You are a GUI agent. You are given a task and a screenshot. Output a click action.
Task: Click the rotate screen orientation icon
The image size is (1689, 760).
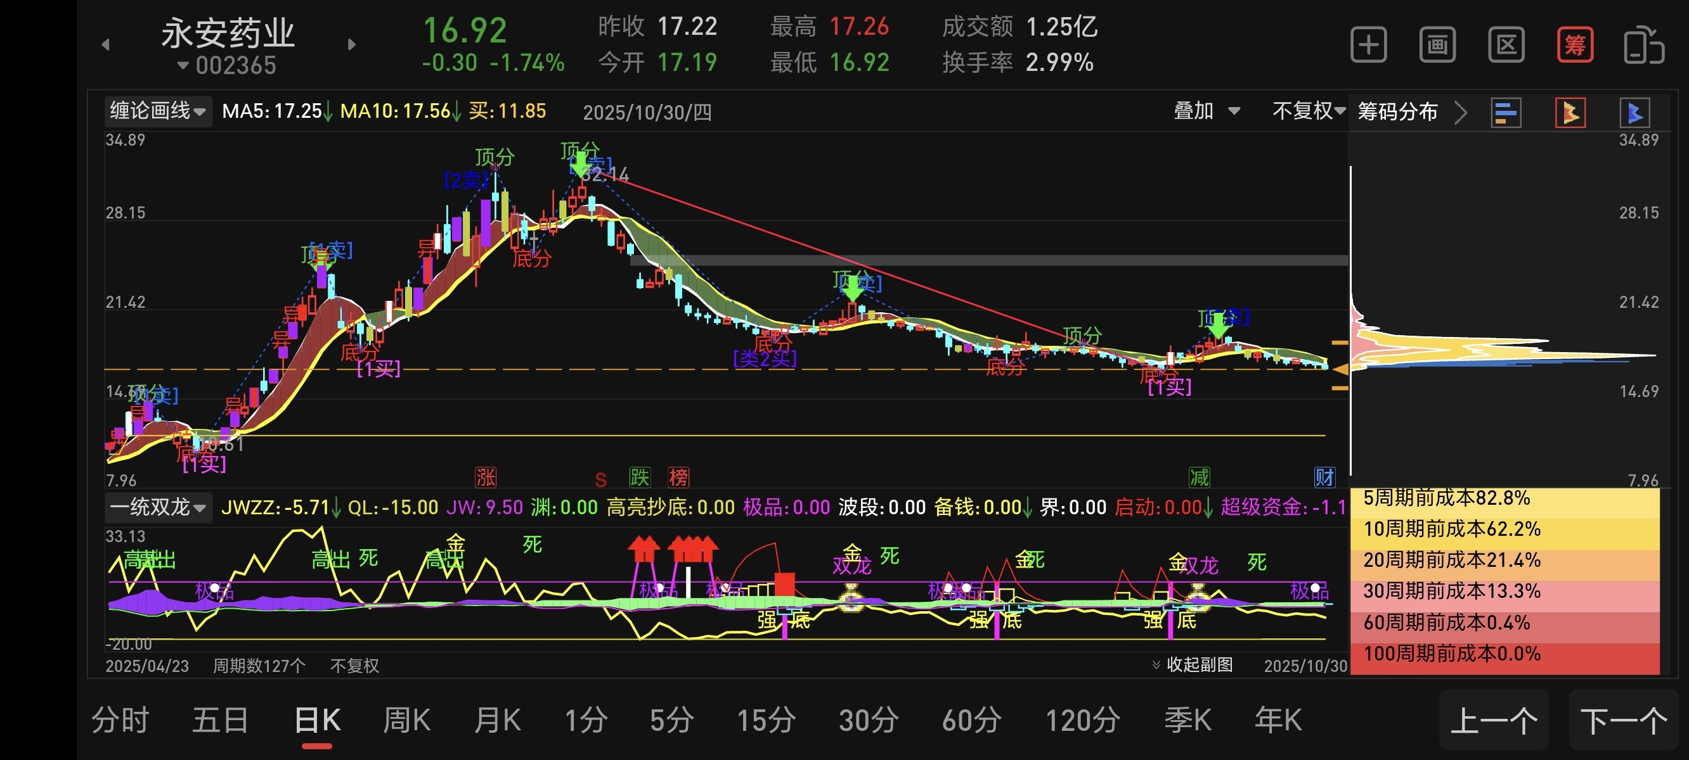(x=1643, y=45)
